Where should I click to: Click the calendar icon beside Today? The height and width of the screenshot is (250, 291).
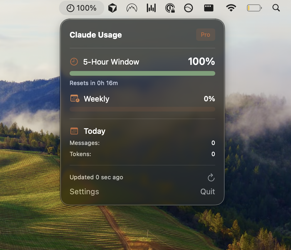(74, 131)
